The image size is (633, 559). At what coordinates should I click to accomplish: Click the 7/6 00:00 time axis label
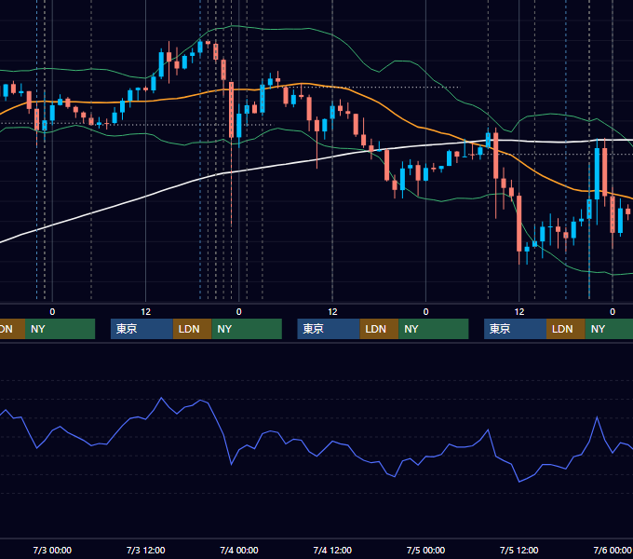tap(613, 550)
